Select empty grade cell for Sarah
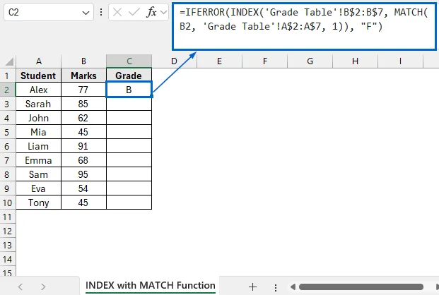The width and height of the screenshot is (439, 295). [x=129, y=104]
